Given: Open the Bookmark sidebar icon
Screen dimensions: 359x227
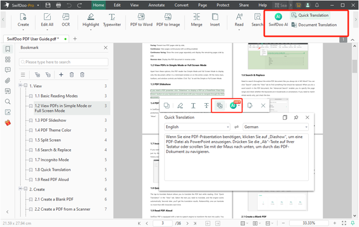Looking at the screenshot, I should 8,49.
